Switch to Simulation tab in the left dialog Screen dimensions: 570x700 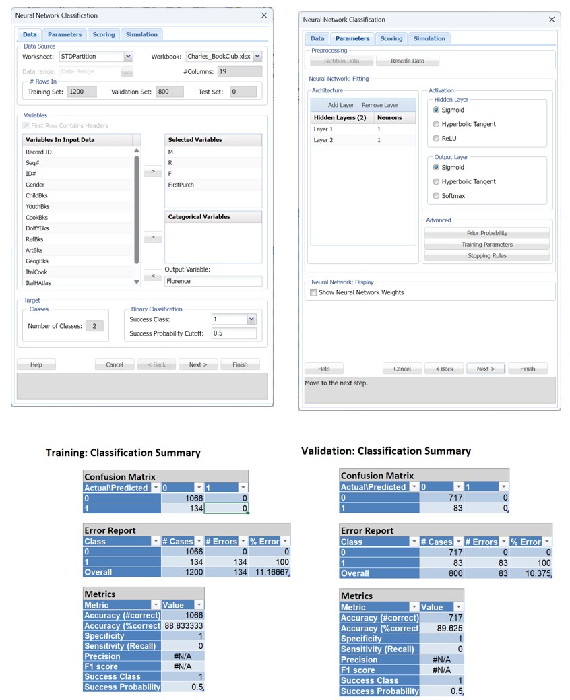(141, 34)
